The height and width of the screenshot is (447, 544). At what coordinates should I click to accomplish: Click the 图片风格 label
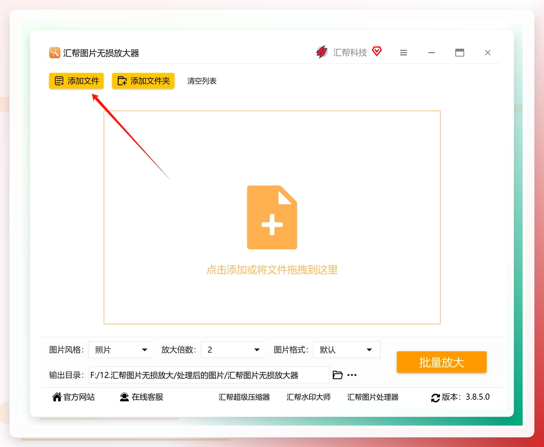(x=67, y=350)
